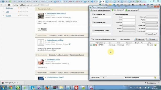Click the Chrome icon in the taskbar
The height and width of the screenshot is (90, 161).
pos(10,87)
